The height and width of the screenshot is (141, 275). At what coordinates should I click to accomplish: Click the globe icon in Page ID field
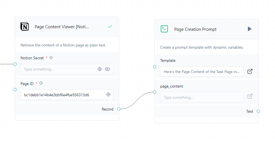[108, 95]
